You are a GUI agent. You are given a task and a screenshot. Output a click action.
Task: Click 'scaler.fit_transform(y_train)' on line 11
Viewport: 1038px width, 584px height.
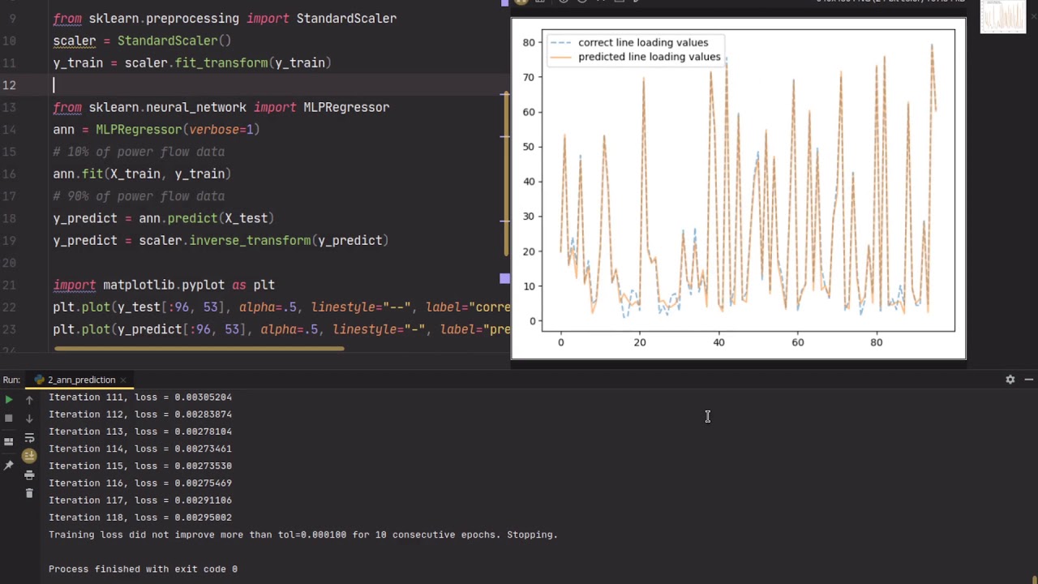[x=228, y=62]
